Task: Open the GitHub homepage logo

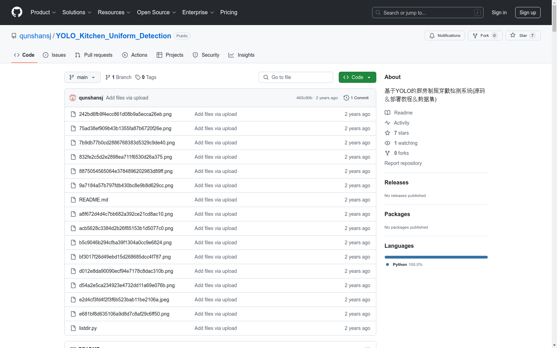Action: 17,12
